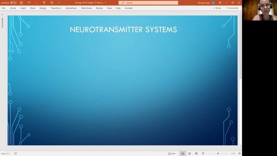
Task: Click the slide number indicator in status bar
Action: point(6,153)
